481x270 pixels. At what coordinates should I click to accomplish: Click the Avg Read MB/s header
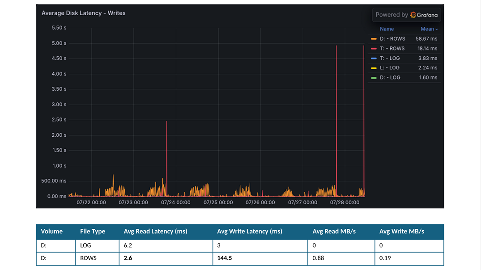pos(334,232)
